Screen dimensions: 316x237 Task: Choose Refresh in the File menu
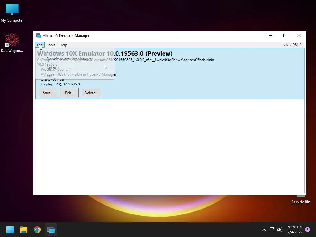[x=75, y=67]
